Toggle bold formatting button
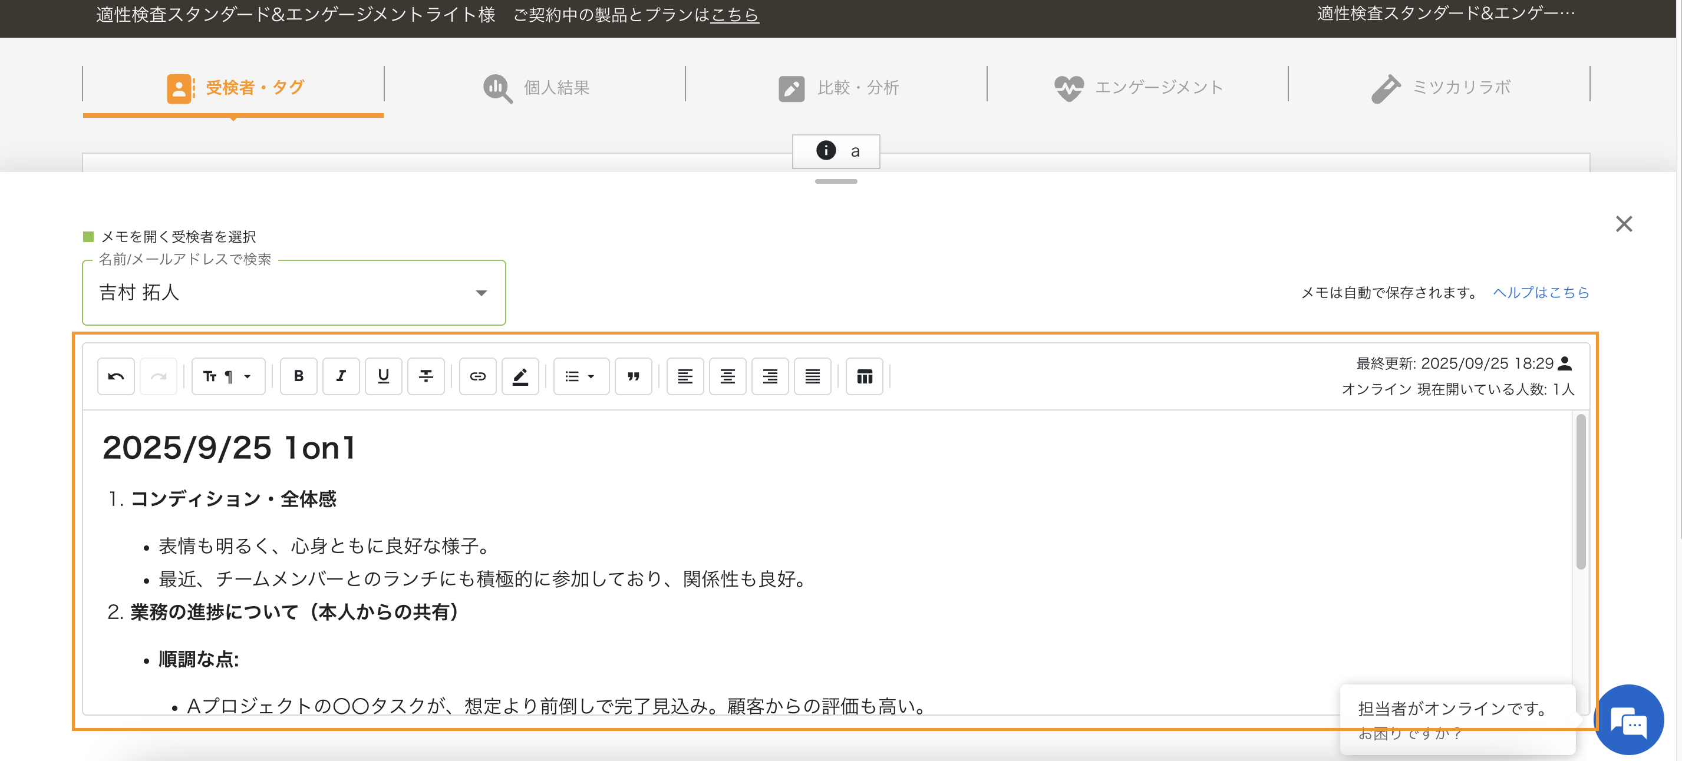This screenshot has width=1682, height=761. (298, 376)
